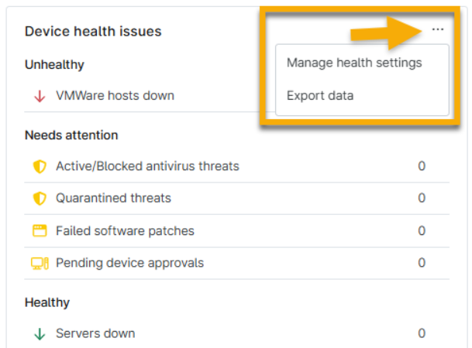
Task: Click the Failed software patches count
Action: 422,231
